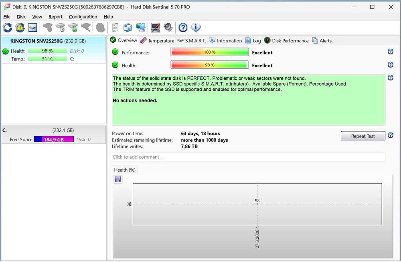
Task: Click the blue arrows send report icon
Action: (x=128, y=28)
